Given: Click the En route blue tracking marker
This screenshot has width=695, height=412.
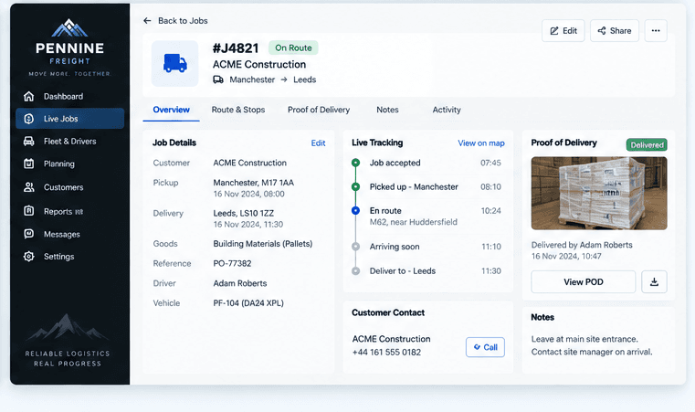Looking at the screenshot, I should pyautogui.click(x=355, y=211).
